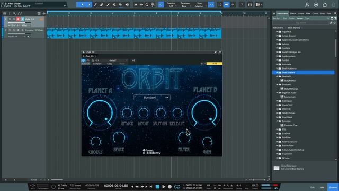Image resolution: width=339 pixels, height=191 pixels.
Task: Open the Help question mark icon
Action: (x=242, y=5)
